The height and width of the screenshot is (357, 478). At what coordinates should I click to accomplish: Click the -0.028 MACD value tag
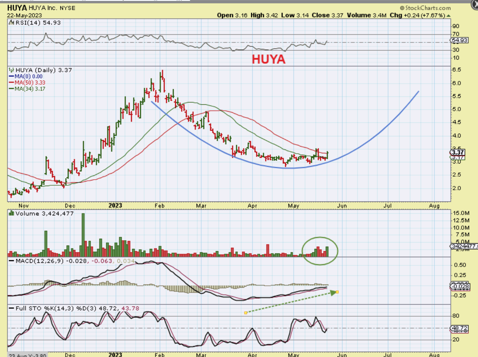[x=459, y=287]
